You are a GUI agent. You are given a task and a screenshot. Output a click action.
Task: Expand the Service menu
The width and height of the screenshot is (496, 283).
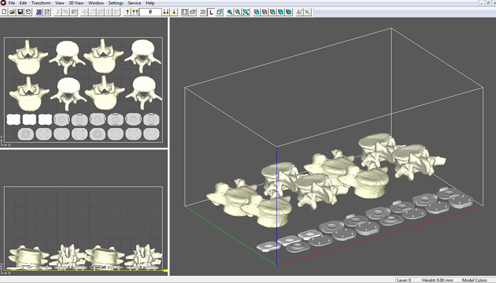coord(134,3)
